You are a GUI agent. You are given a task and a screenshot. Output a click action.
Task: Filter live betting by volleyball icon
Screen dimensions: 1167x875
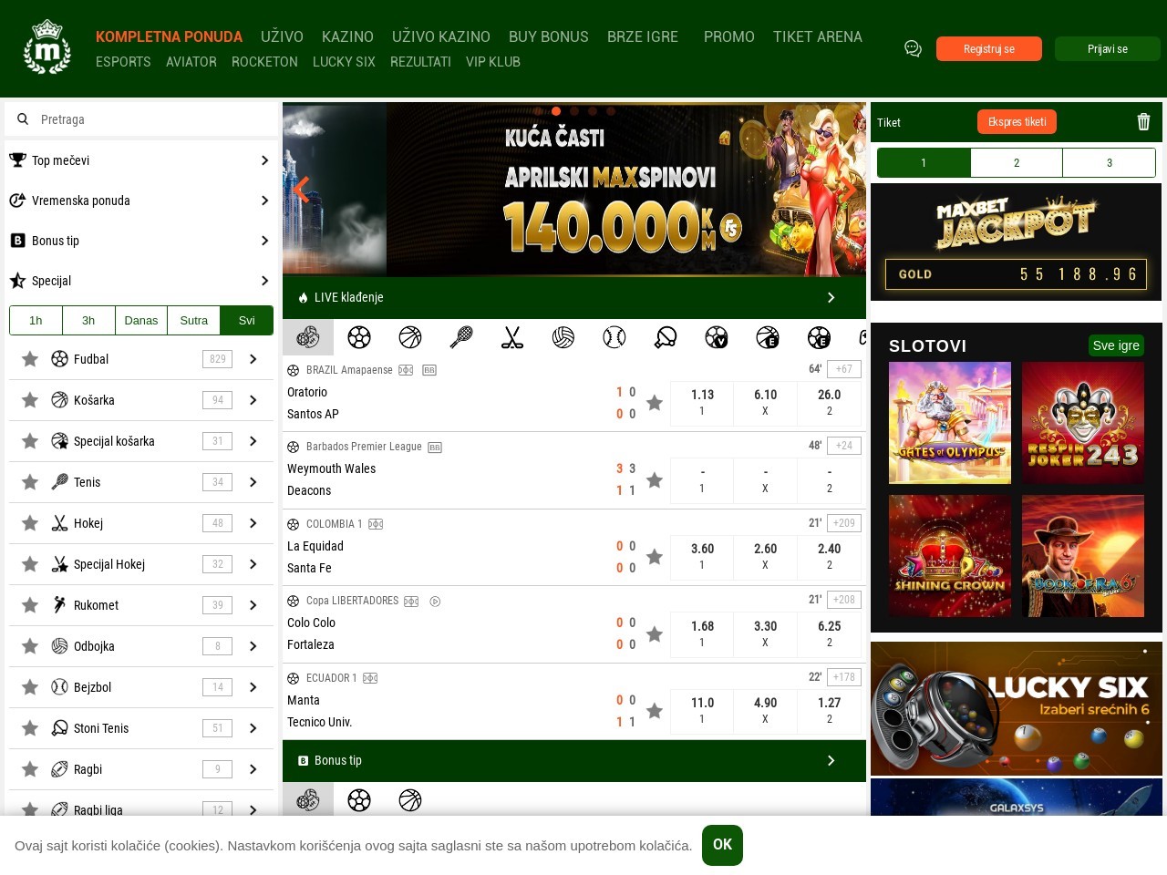click(563, 337)
